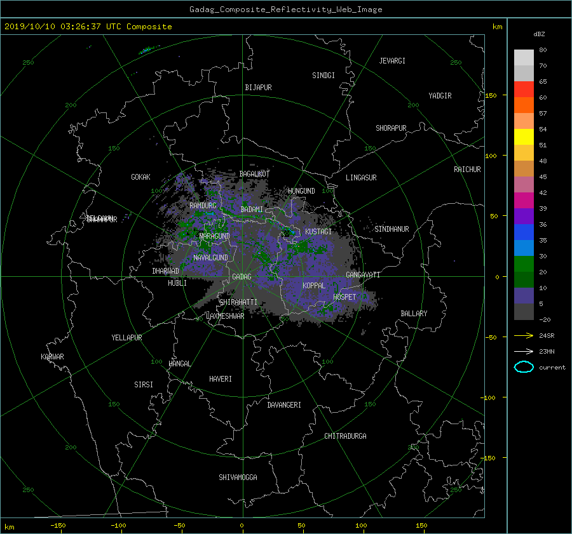Viewport: 572px width, 534px height.
Task: Click the BAGALKOT city label
Action: click(x=254, y=174)
